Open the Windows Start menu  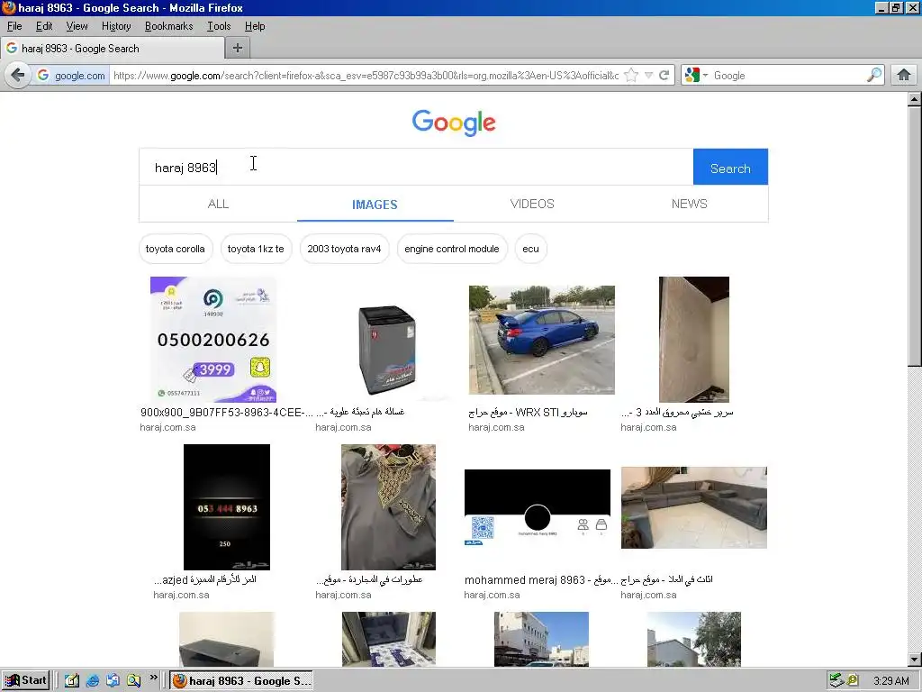[x=26, y=681]
